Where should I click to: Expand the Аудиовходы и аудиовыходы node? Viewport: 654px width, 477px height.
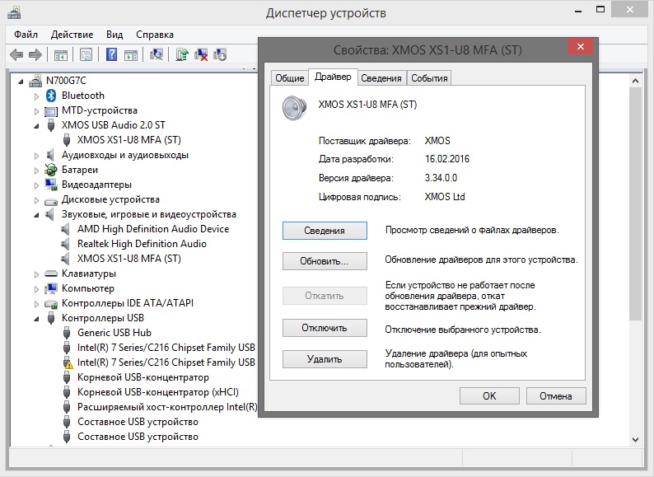tap(37, 156)
